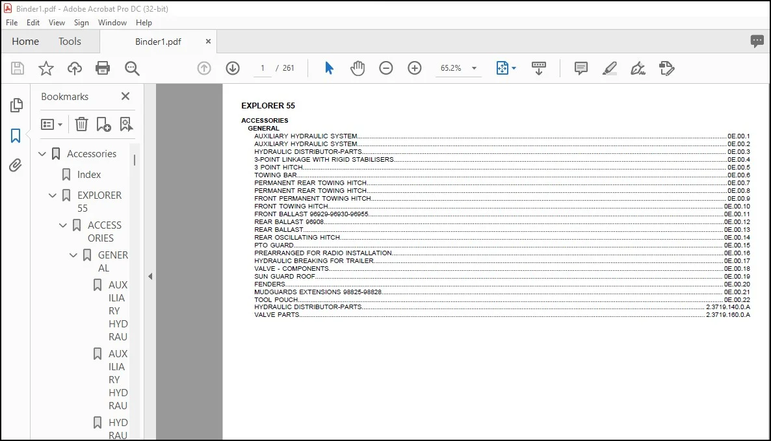Click the upload to cloud icon
This screenshot has height=441, width=771.
[x=75, y=68]
